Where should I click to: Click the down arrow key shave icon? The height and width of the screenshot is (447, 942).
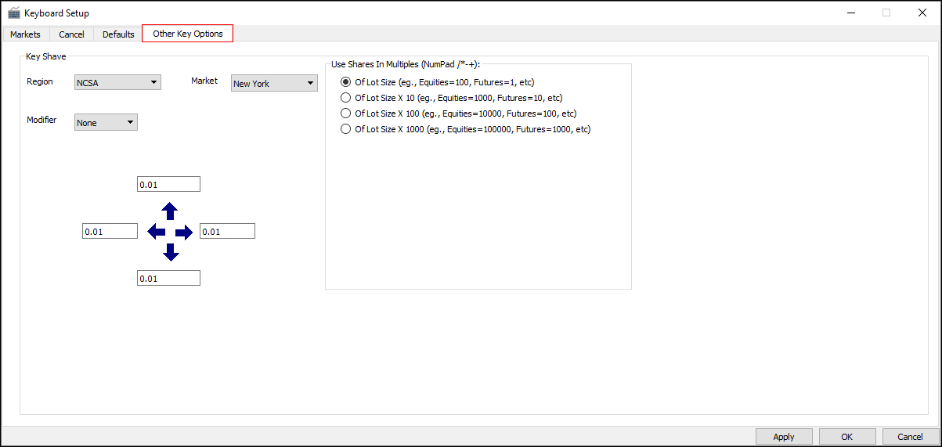(169, 252)
